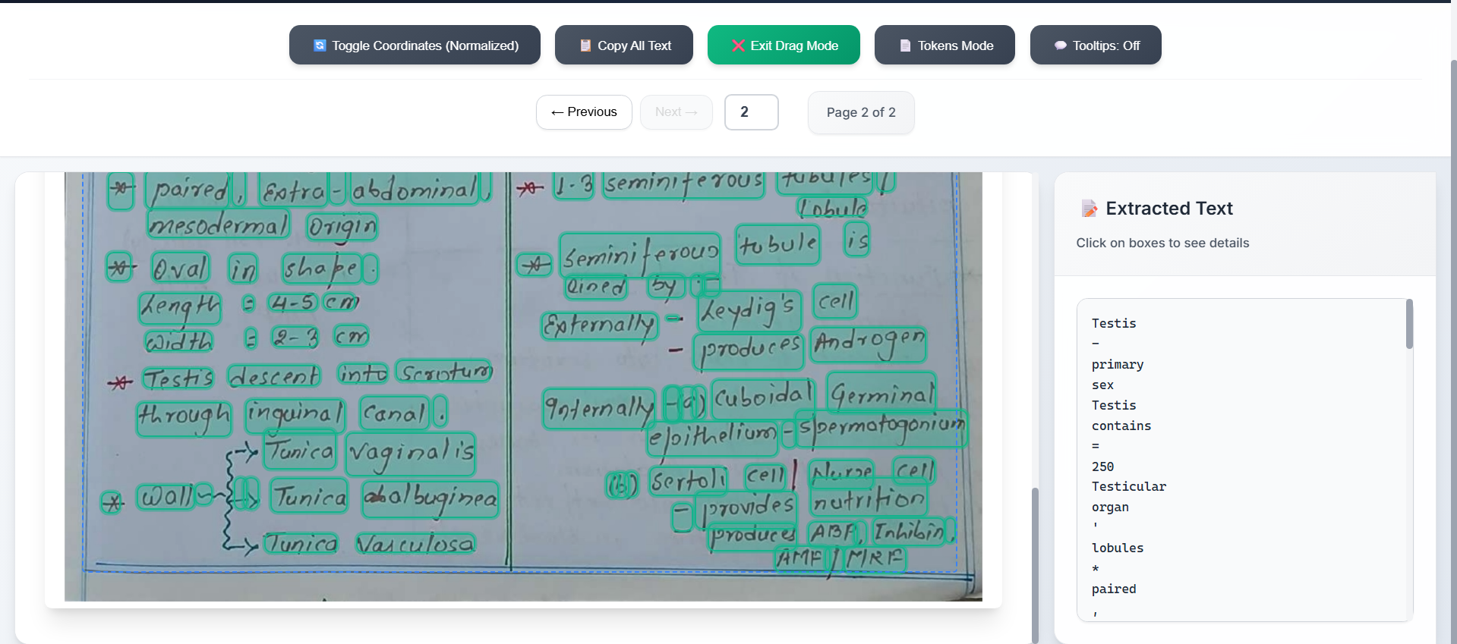This screenshot has width=1457, height=644.
Task: Toggle Tooltips from Off to On
Action: [x=1095, y=46]
